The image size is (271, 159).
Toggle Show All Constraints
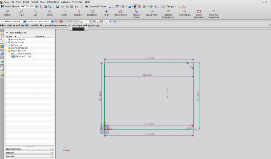coord(213,14)
